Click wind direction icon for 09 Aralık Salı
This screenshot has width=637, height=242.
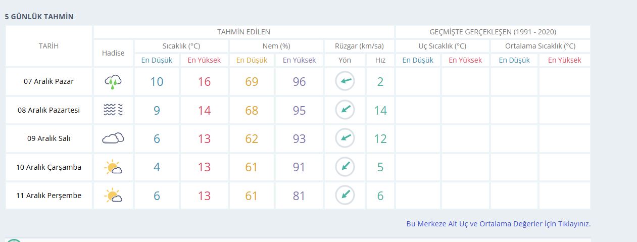tap(345, 138)
